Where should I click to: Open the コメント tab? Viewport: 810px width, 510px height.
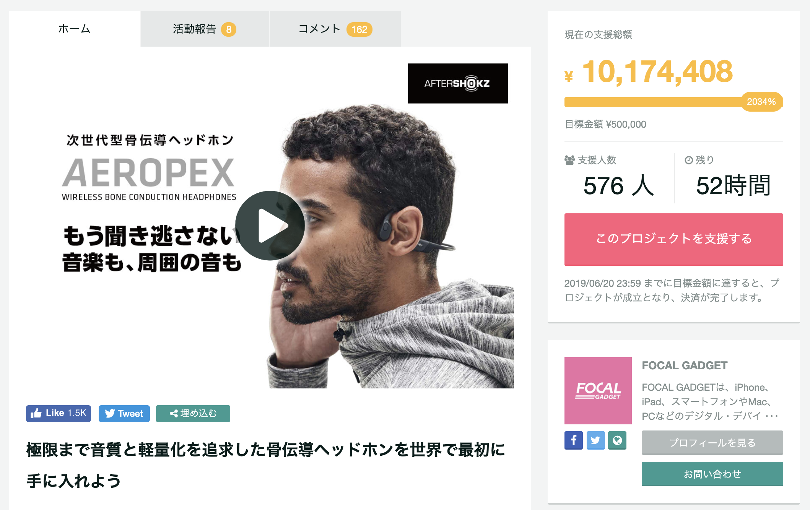335,29
